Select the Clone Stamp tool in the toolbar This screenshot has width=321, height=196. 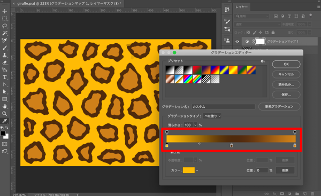coord(4,55)
